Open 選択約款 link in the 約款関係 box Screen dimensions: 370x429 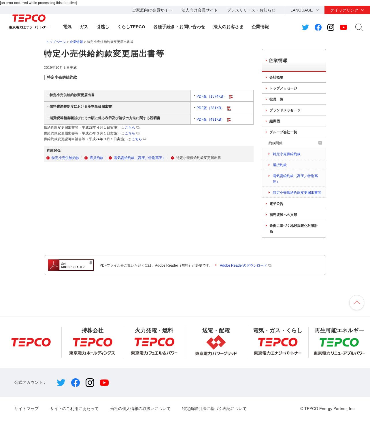point(97,158)
